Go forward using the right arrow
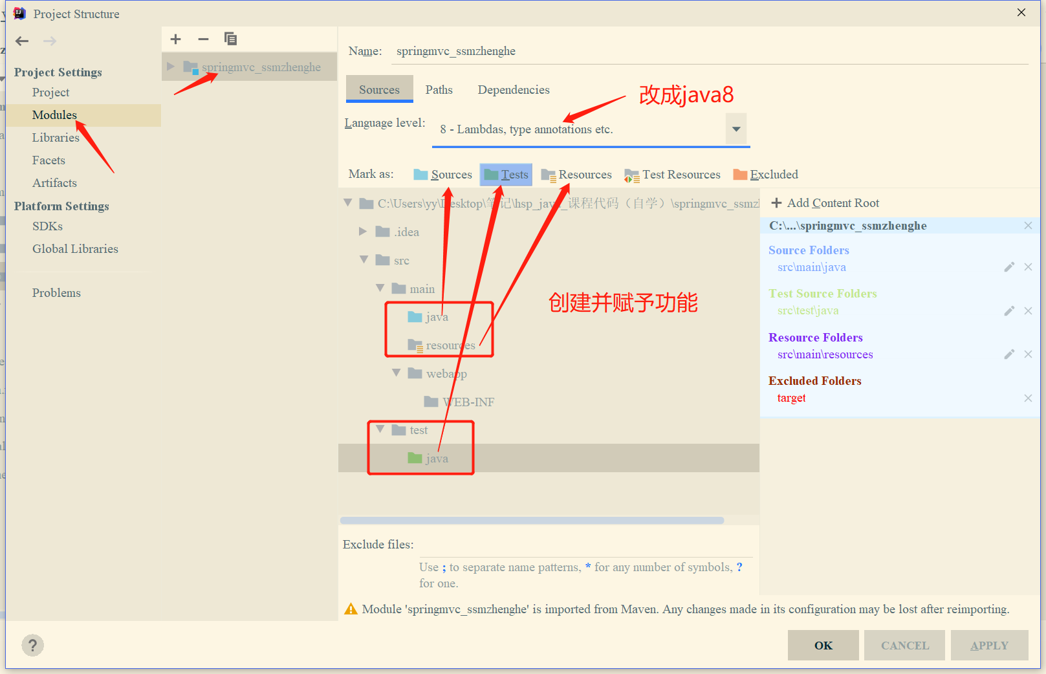The image size is (1046, 674). [50, 41]
